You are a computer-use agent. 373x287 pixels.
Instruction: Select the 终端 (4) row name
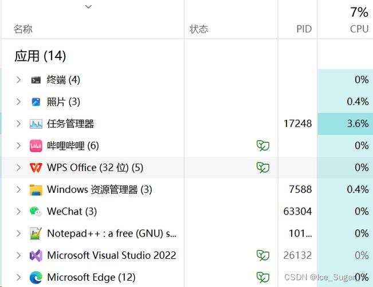63,80
